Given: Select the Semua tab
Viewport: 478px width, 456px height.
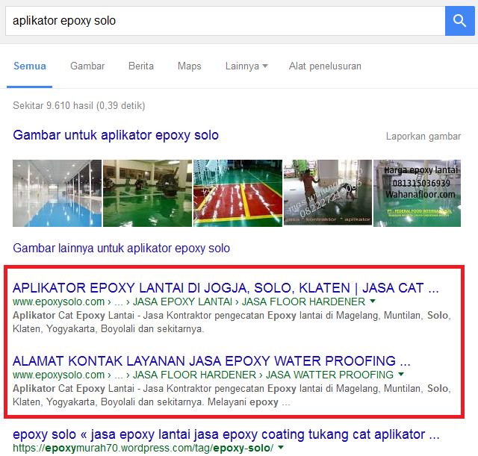Looking at the screenshot, I should tap(30, 66).
